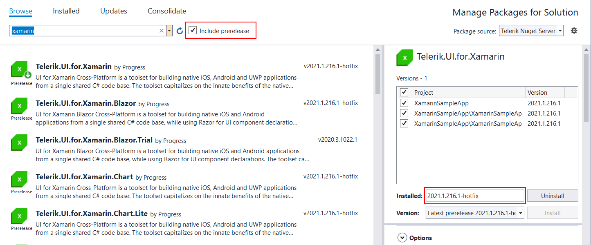The width and height of the screenshot is (591, 245).
Task: Select the Telerik.UI.for.Xamarin.Blazor package icon
Action: click(x=20, y=106)
